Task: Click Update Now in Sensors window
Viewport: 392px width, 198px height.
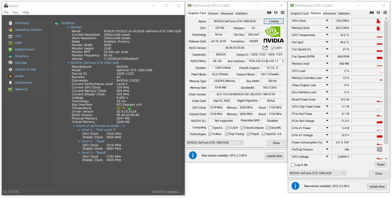Action: 377,187
